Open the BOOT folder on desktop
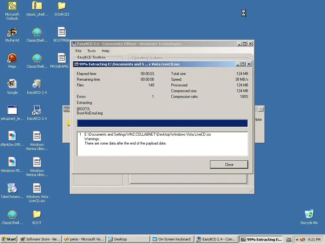325x244 pixels. pyautogui.click(x=37, y=217)
